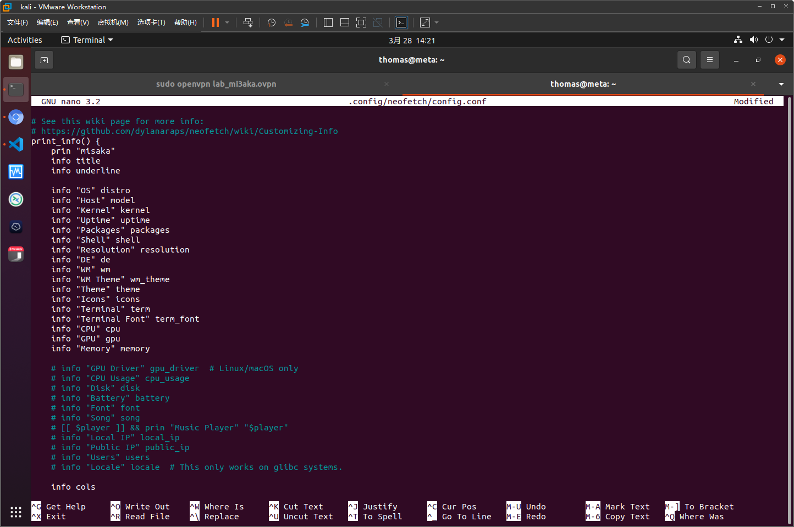This screenshot has height=527, width=794.
Task: Open the Show Applications grid icon
Action: tap(16, 512)
